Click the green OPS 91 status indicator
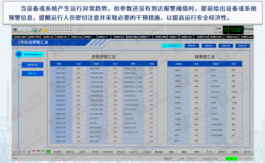This screenshot has height=163, width=265. (225, 30)
